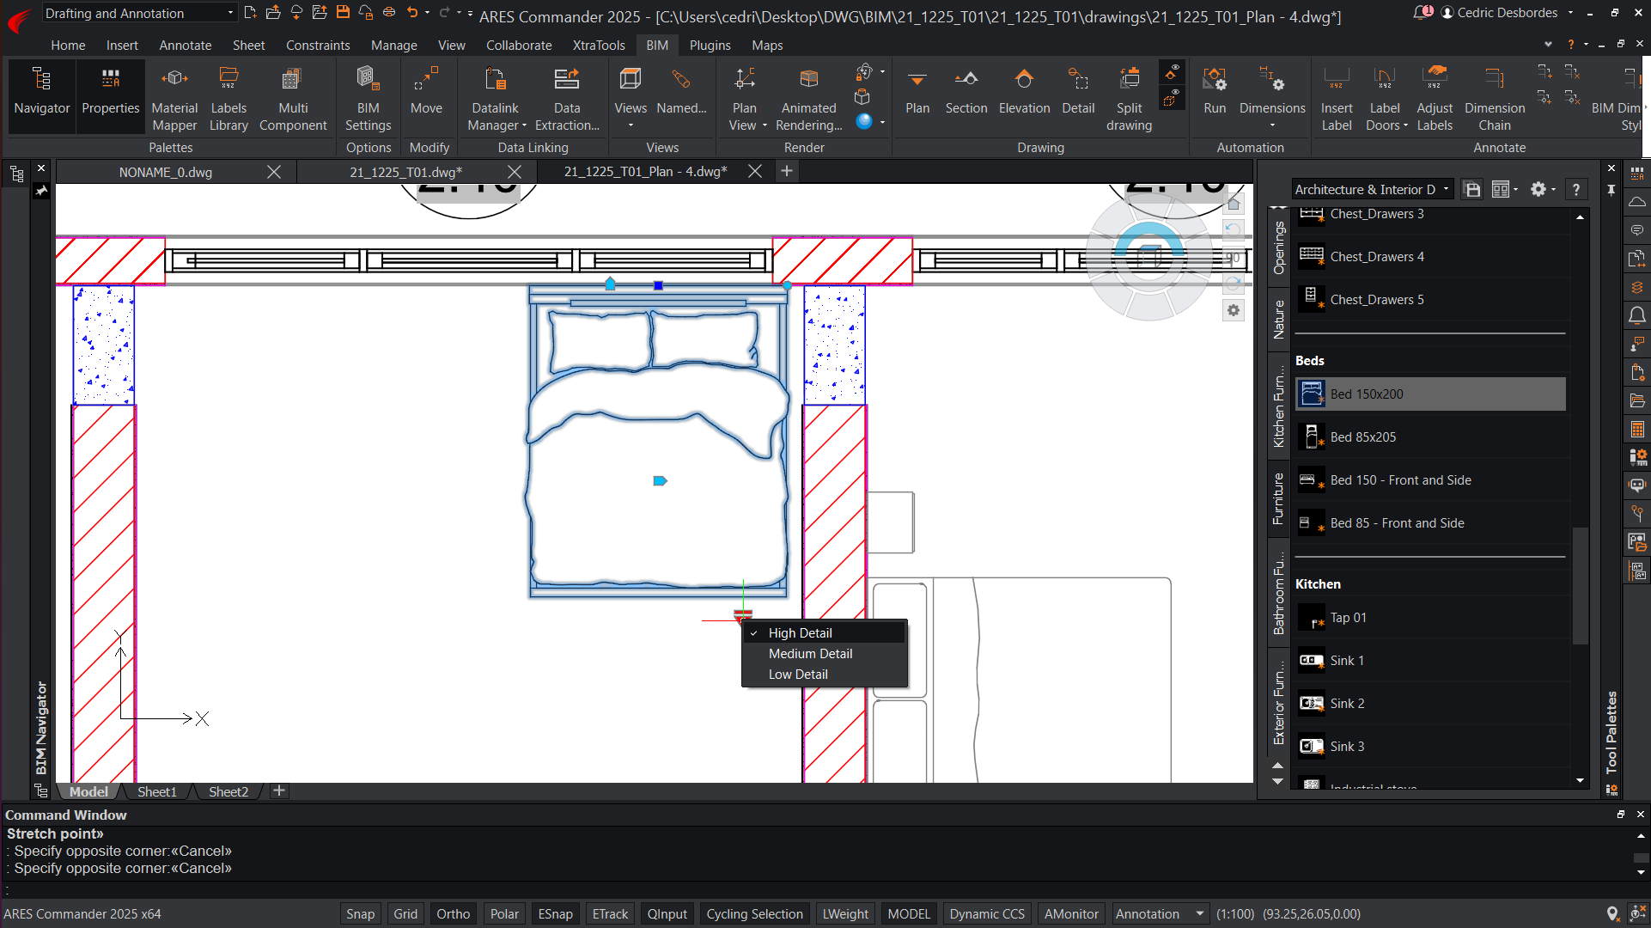Click the Insert Label tool
Screen dimensions: 1651x928
pyautogui.click(x=1337, y=99)
